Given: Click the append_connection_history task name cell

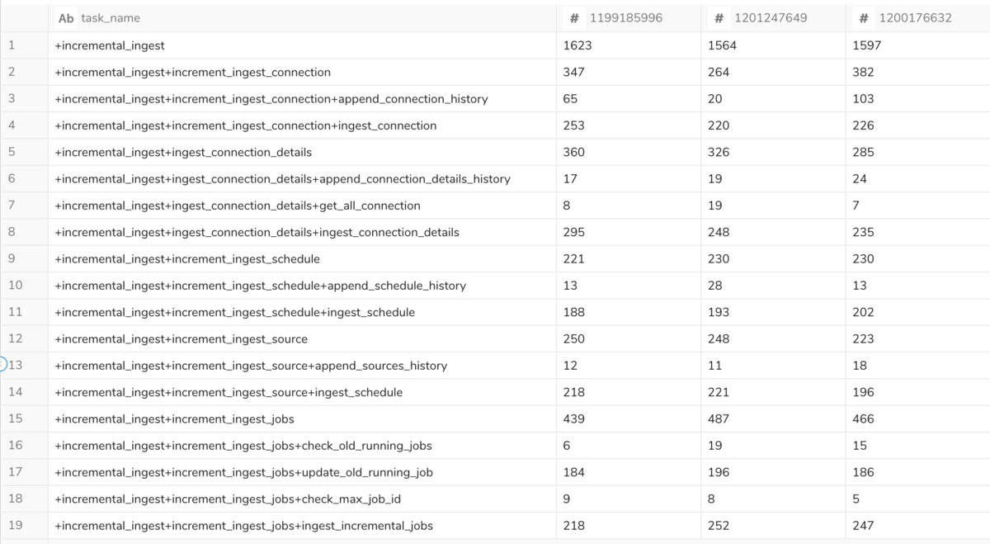Looking at the screenshot, I should tap(302, 99).
